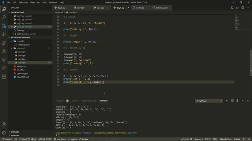This screenshot has width=252, height=141.
Task: Collapse the session1 folder
Action: (x=20, y=48)
